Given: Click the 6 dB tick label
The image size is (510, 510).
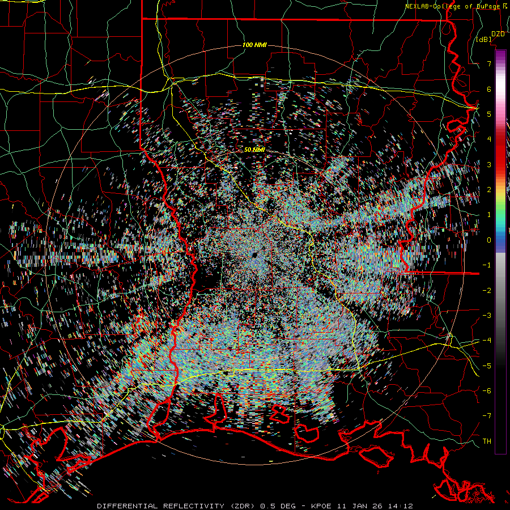Looking at the screenshot, I should (489, 89).
